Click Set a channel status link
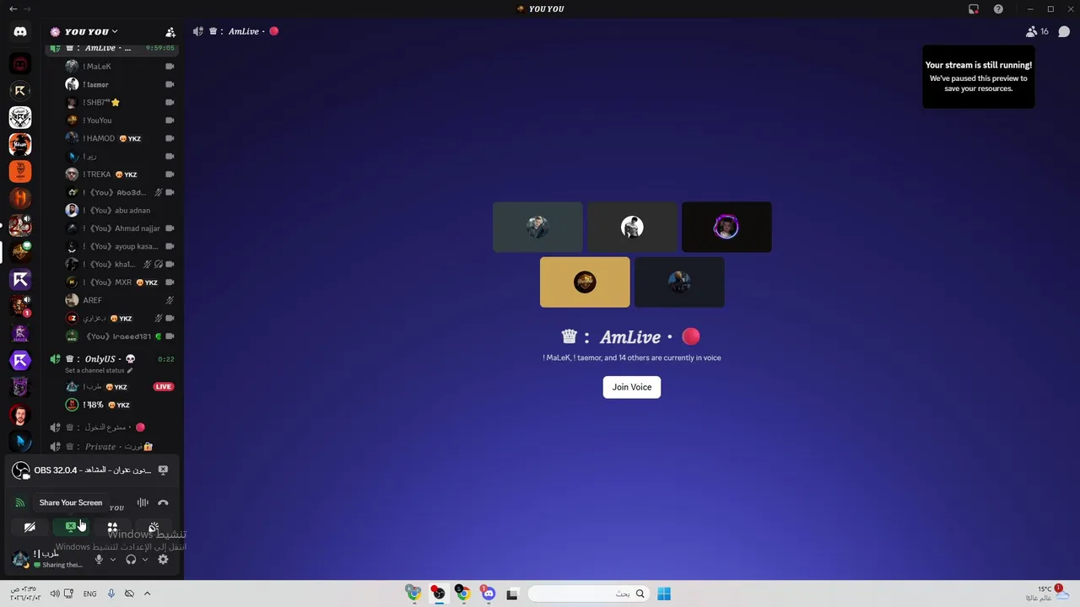This screenshot has height=607, width=1080. pyautogui.click(x=99, y=371)
